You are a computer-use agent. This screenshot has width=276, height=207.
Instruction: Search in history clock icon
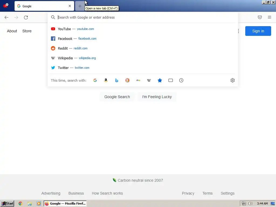pyautogui.click(x=181, y=80)
